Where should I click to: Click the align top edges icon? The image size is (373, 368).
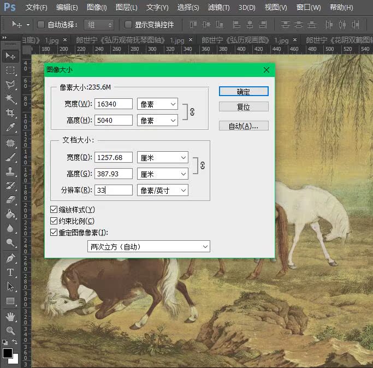point(193,24)
